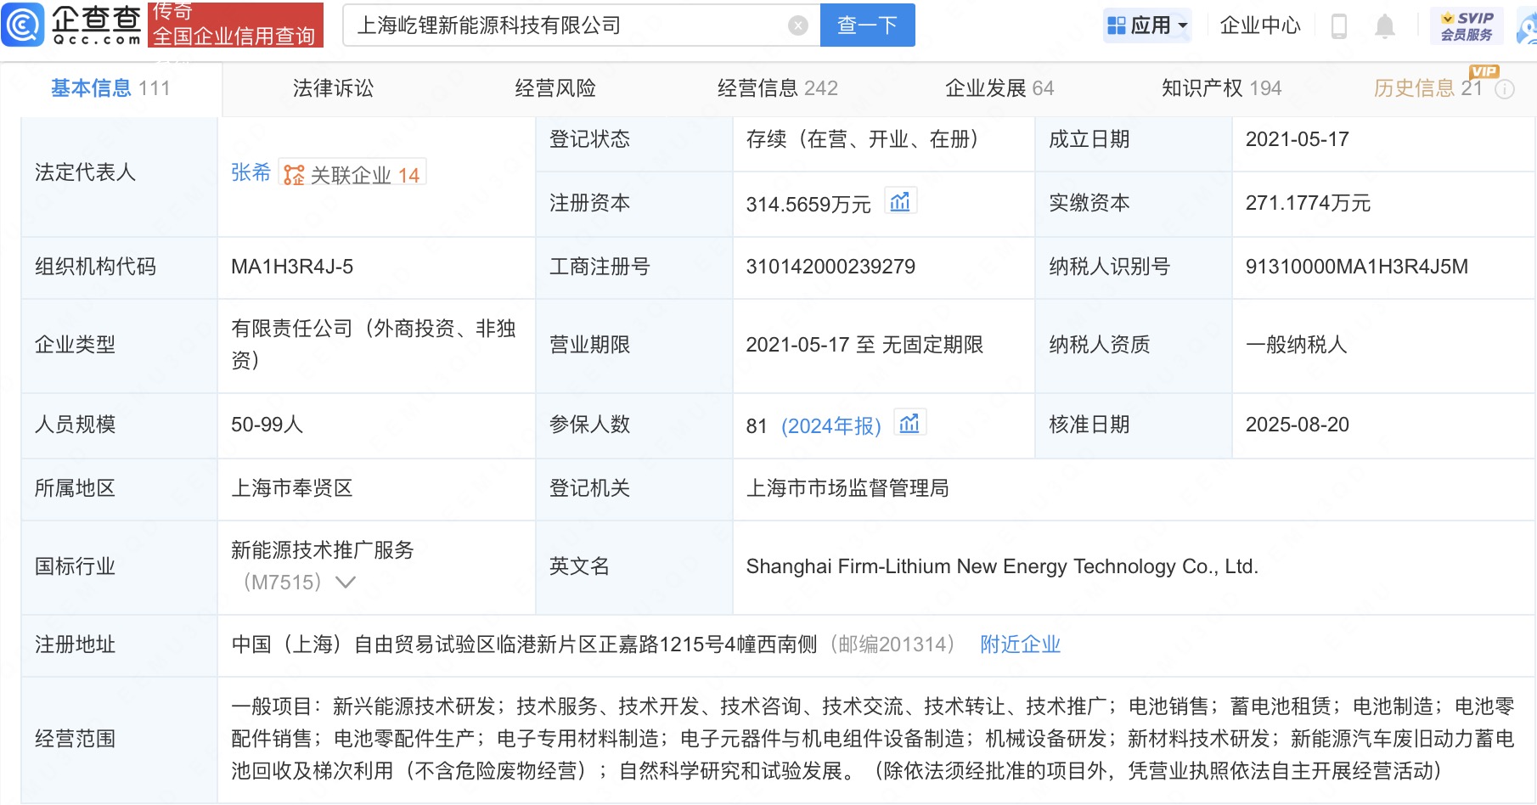Image resolution: width=1537 pixels, height=805 pixels.
Task: Switch to 基本信息 tab
Action: click(110, 88)
